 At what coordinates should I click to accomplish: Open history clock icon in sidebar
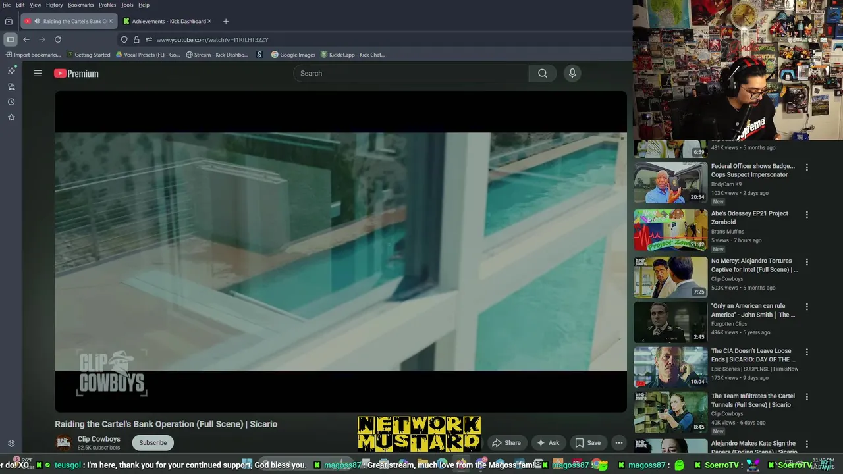(11, 102)
